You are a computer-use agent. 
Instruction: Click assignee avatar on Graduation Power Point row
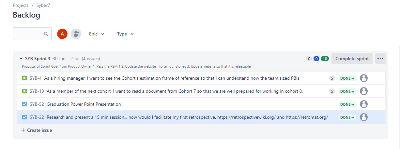click(364, 104)
